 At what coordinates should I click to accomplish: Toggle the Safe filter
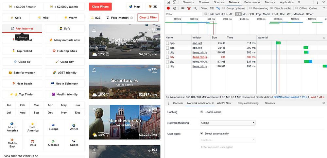(65, 28)
